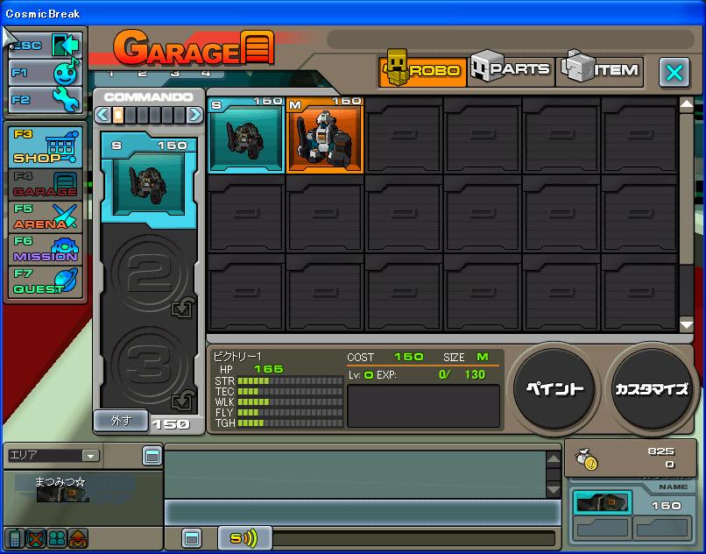Click the window icon beside エリア dropdown
The image size is (706, 554).
[152, 456]
